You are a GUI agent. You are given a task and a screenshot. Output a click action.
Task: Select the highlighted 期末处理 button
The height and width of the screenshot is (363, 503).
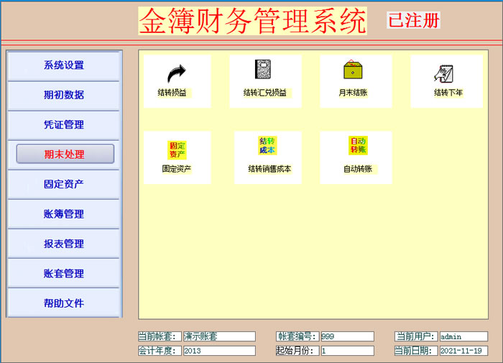(65, 154)
